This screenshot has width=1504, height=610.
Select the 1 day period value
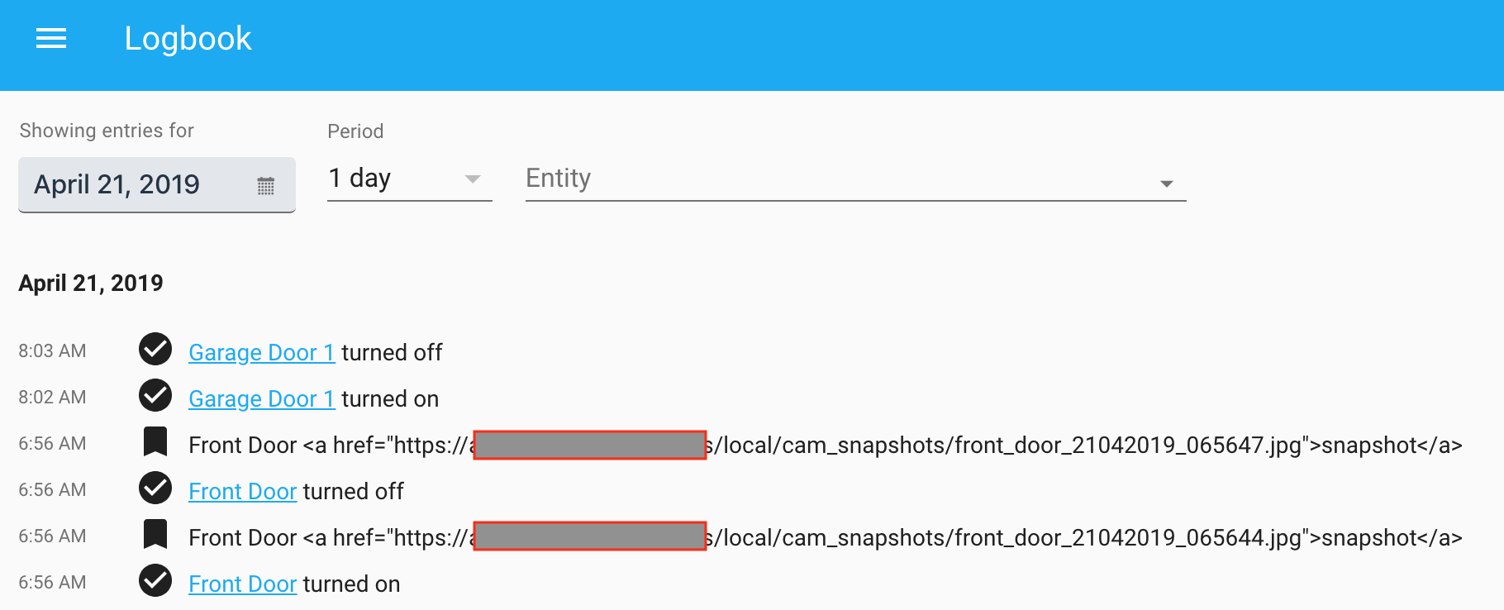[x=360, y=179]
